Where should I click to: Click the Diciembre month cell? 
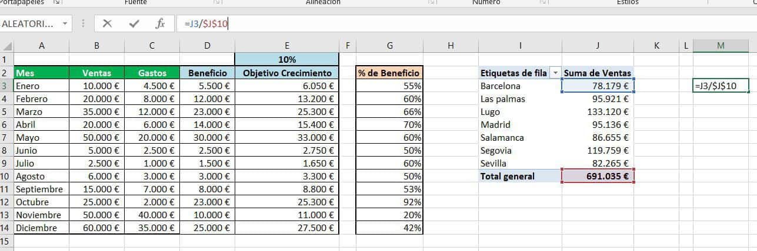click(41, 228)
